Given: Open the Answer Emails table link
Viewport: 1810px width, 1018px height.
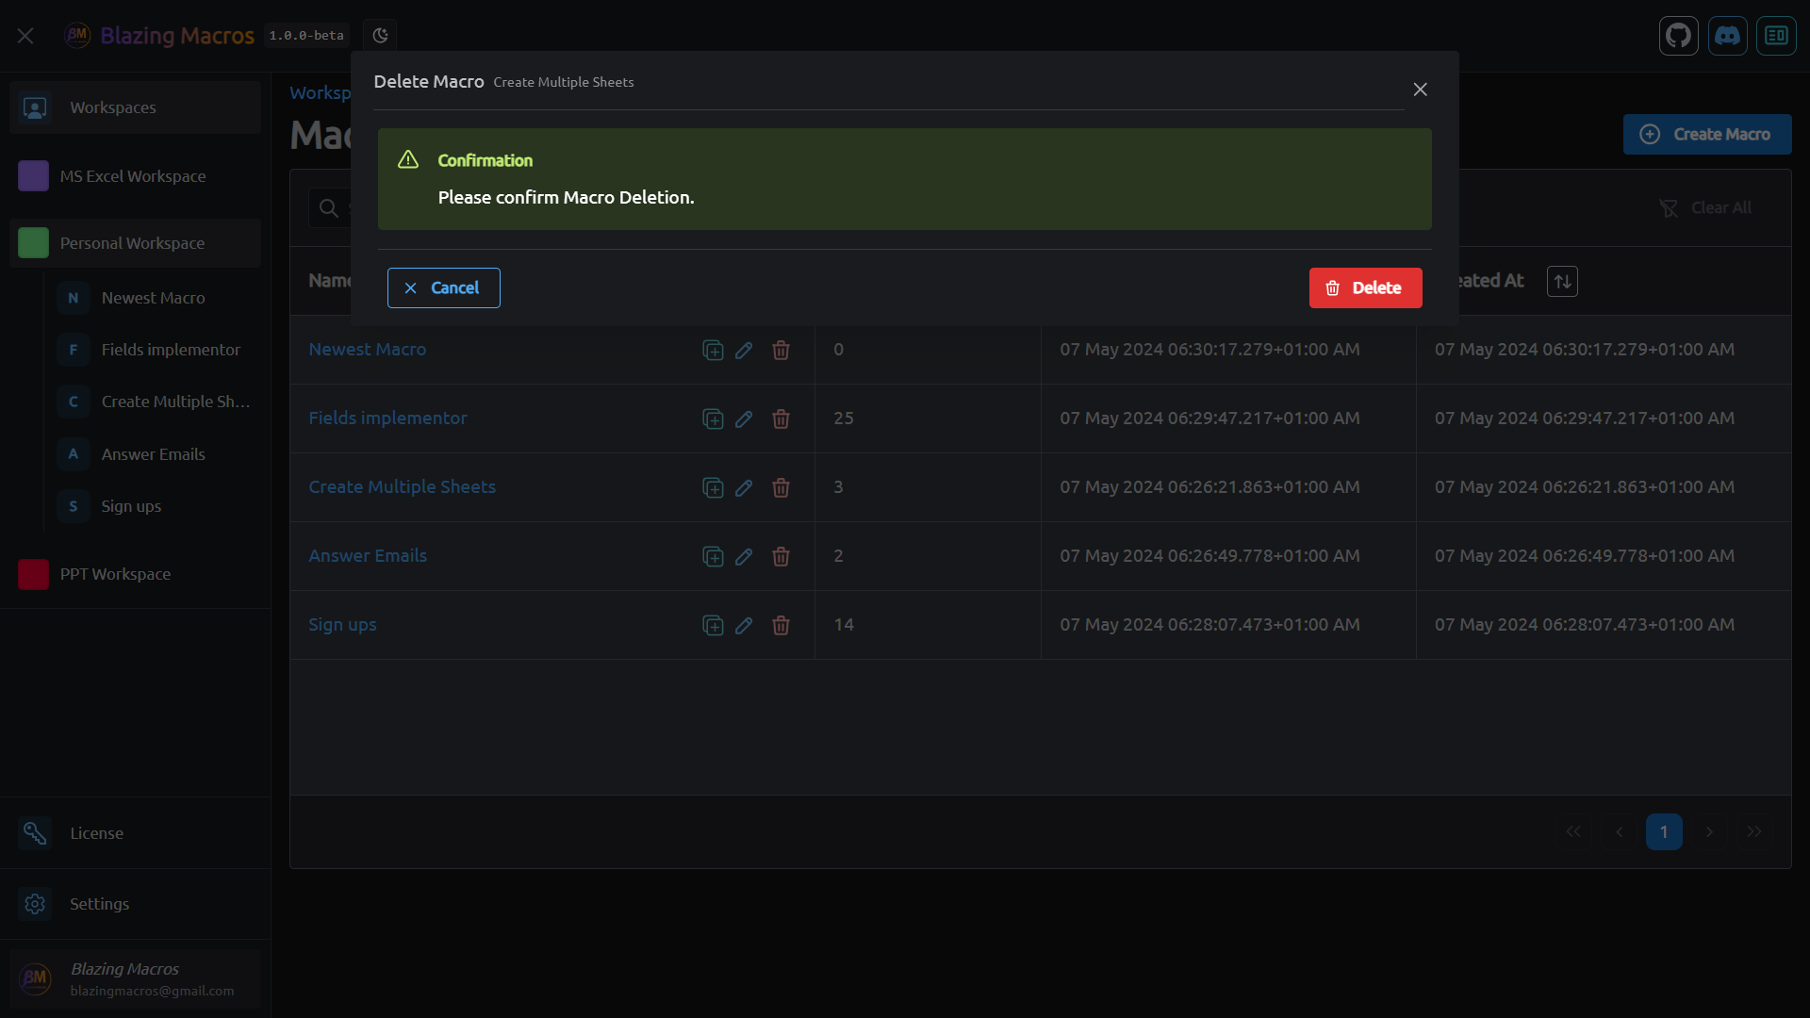Looking at the screenshot, I should pos(368,555).
